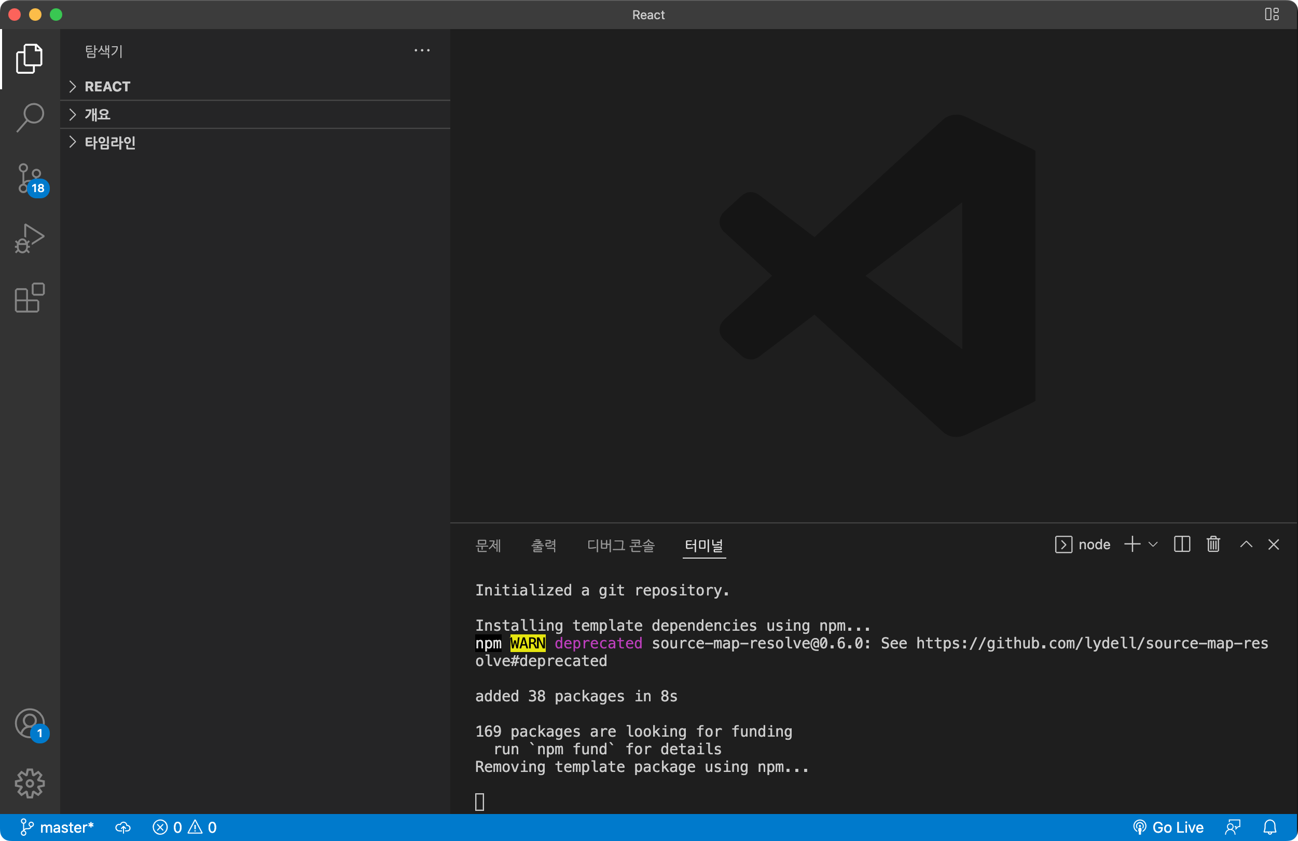The image size is (1298, 841).
Task: Open Source Control with 18 changes
Action: tap(30, 179)
